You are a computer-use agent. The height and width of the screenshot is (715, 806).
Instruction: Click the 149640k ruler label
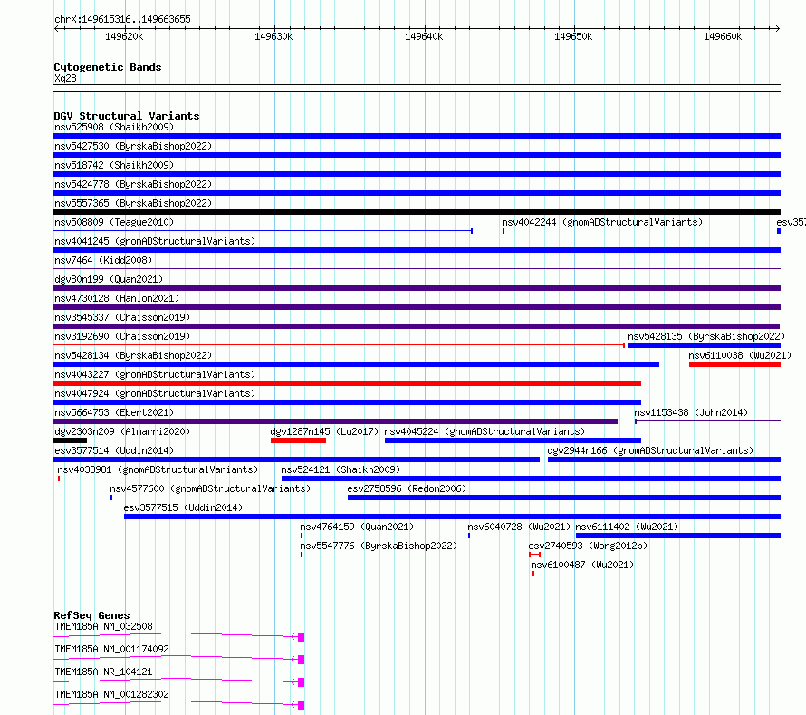[424, 36]
